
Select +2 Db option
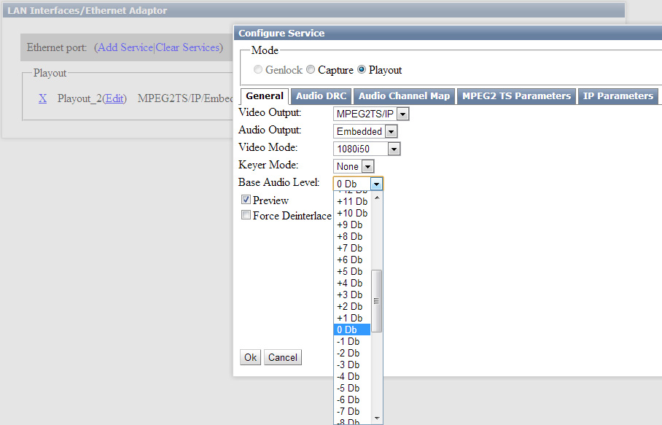click(x=352, y=306)
